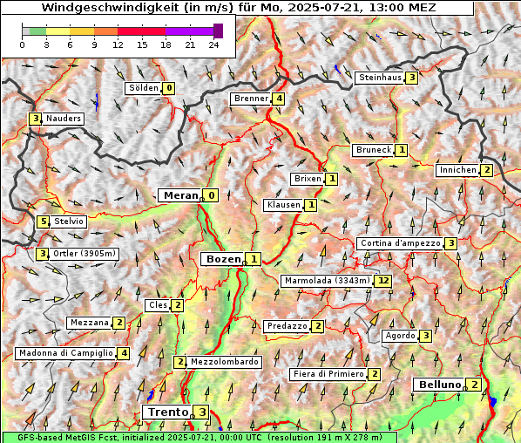
Task: Click the Bozen city label
Action: pyautogui.click(x=223, y=259)
